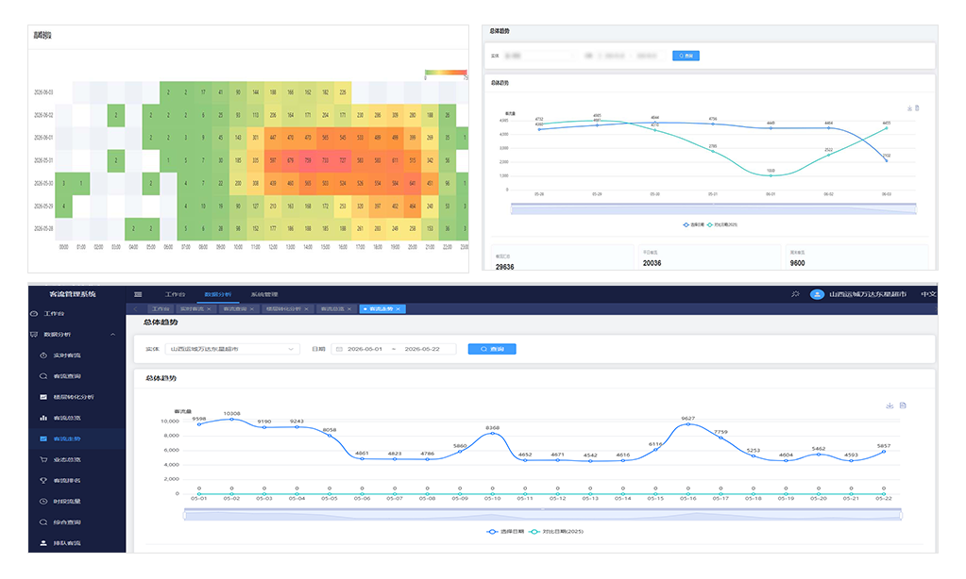Image resolution: width=966 pixels, height=579 pixels.
Task: Switch to 系统管理 top menu
Action: (x=264, y=295)
